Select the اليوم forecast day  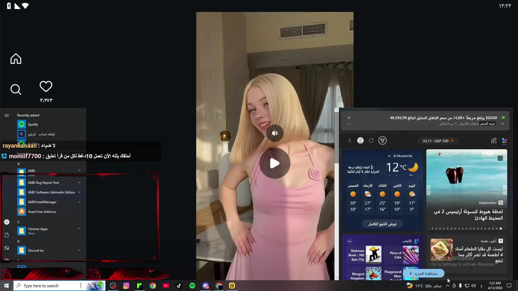(x=412, y=198)
